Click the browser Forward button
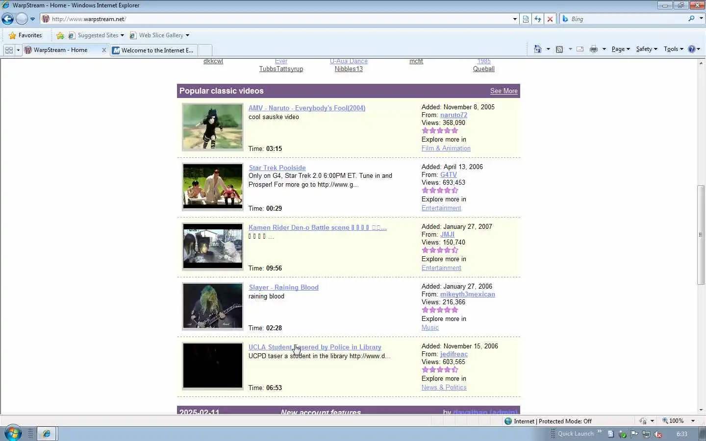 pyautogui.click(x=22, y=19)
